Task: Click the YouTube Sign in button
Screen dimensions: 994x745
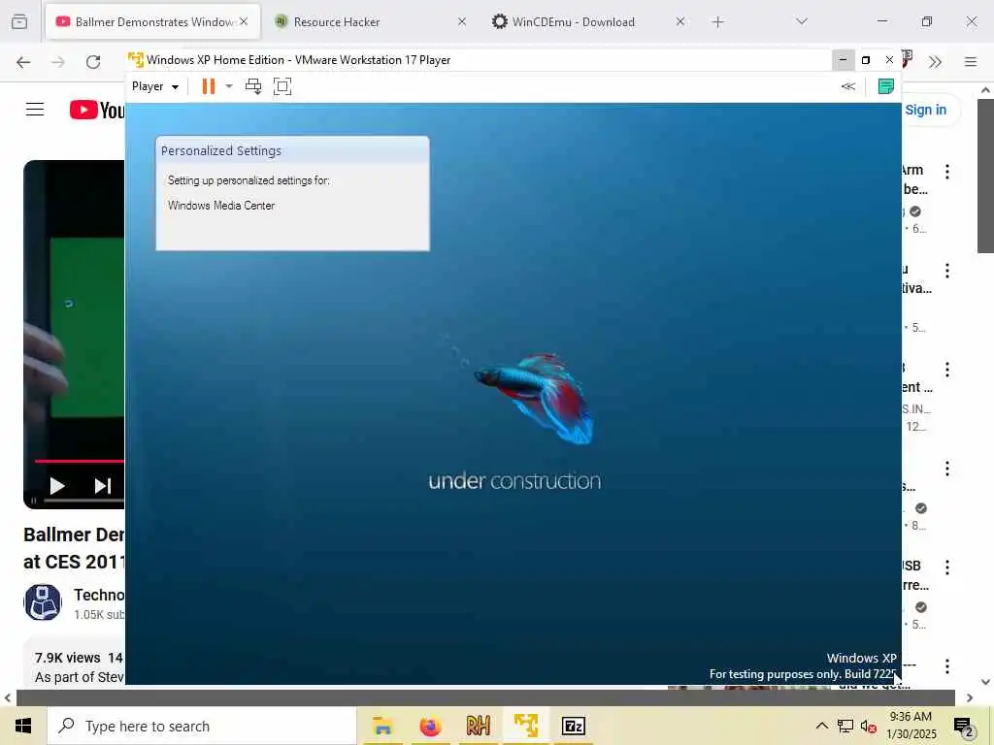Action: click(925, 110)
